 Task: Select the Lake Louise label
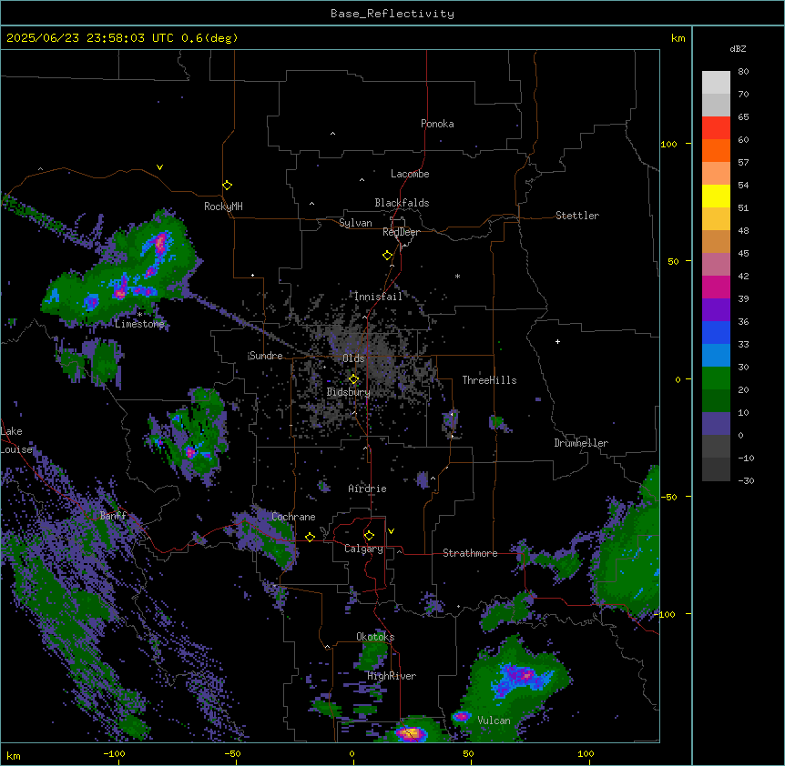click(15, 440)
